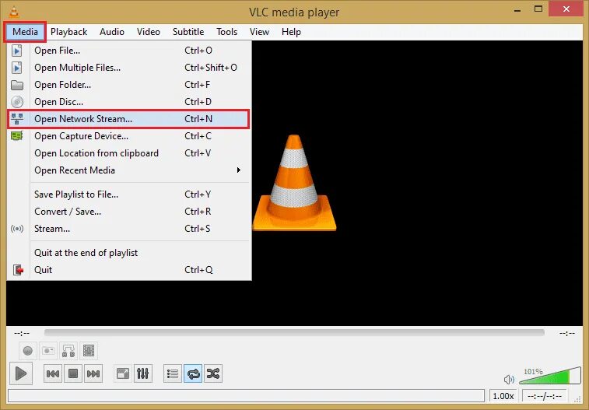Stop playback button
Screen dimensions: 589x410
point(73,373)
